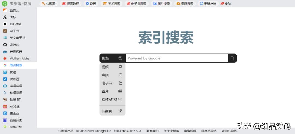Select the 动漫 BT sidebar icon
Screen dimensions: 295x134
(x=5, y=100)
